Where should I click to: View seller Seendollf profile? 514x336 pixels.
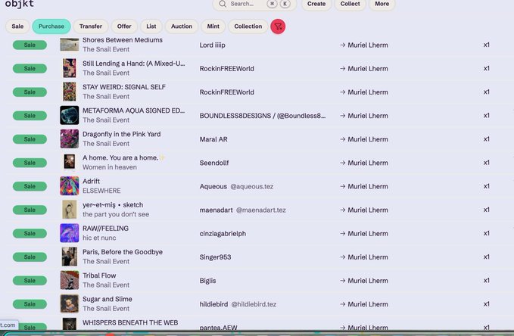(214, 163)
